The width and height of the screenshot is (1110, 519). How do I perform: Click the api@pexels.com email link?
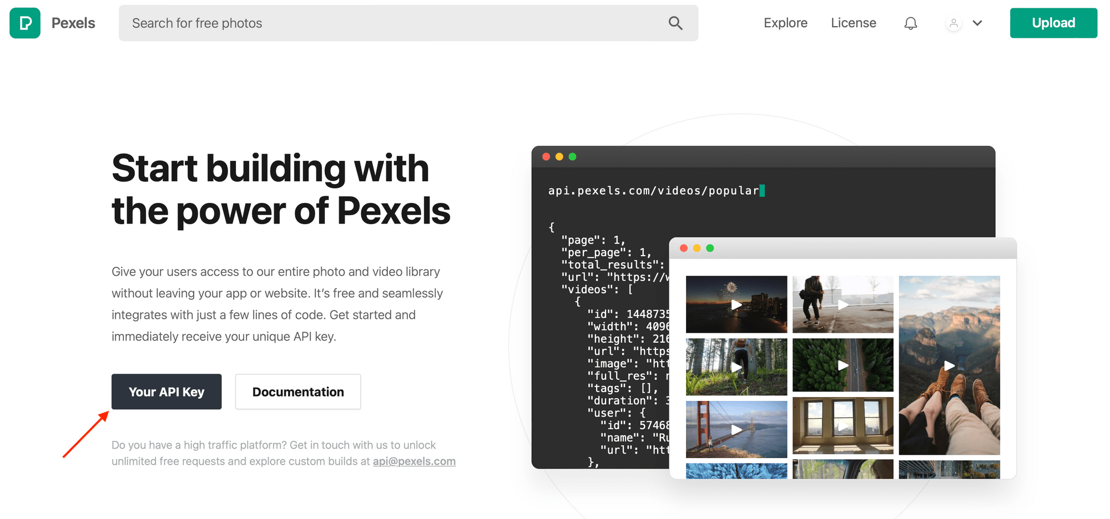[414, 461]
